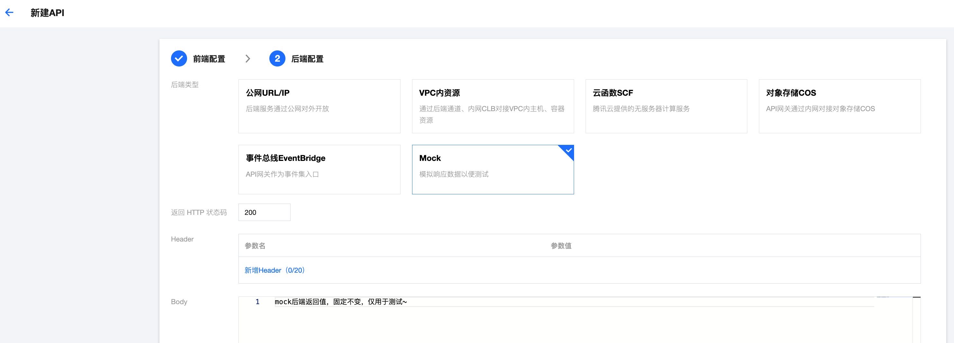Click the 新建API page title
Image resolution: width=954 pixels, height=343 pixels.
point(47,13)
